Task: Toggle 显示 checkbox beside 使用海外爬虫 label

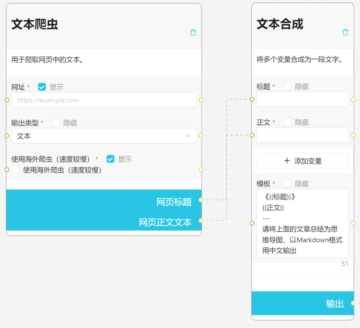Action: pyautogui.click(x=111, y=159)
